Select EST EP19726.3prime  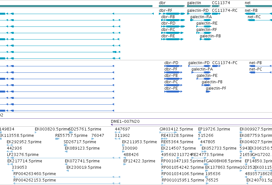coord(214,129)
